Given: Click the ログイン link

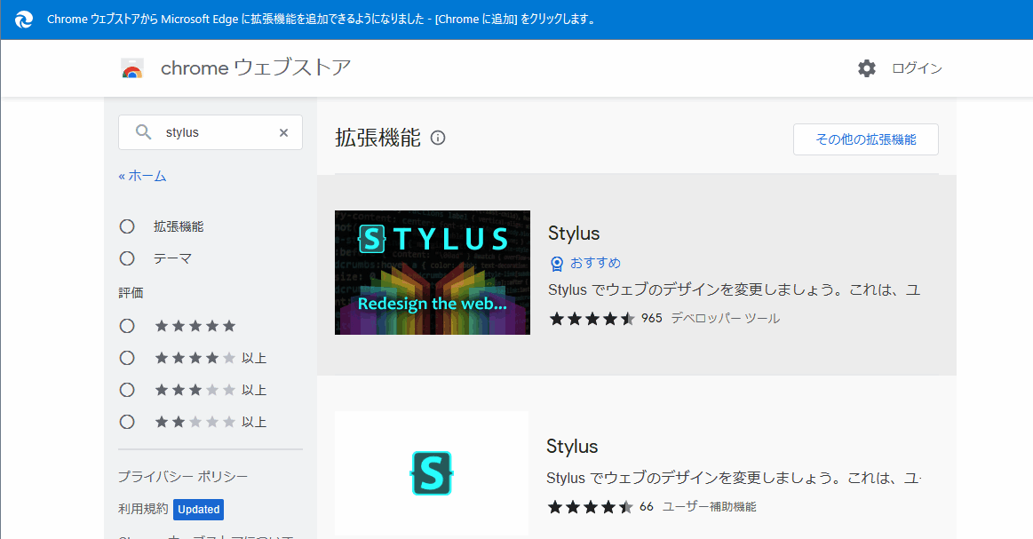Looking at the screenshot, I should [917, 67].
